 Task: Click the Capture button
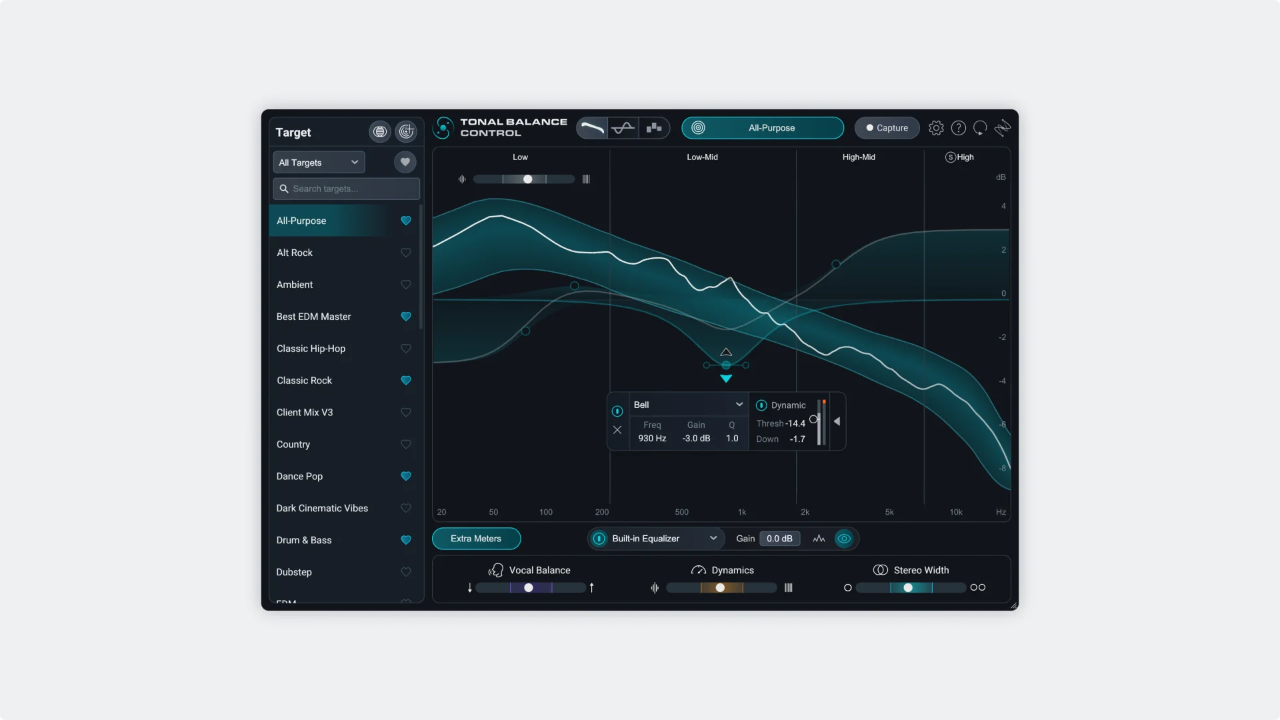[887, 128]
